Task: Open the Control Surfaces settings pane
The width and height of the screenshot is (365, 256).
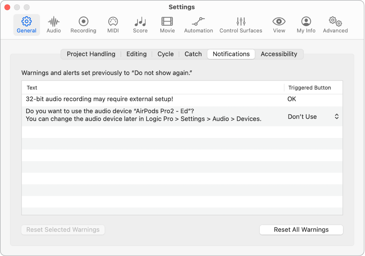Action: point(241,25)
